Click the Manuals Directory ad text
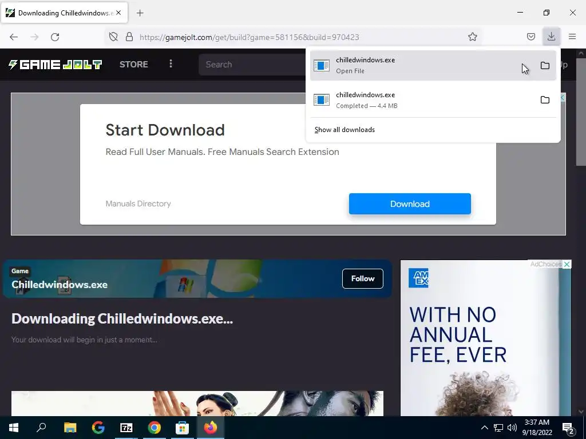Image resolution: width=586 pixels, height=439 pixels. click(x=138, y=204)
